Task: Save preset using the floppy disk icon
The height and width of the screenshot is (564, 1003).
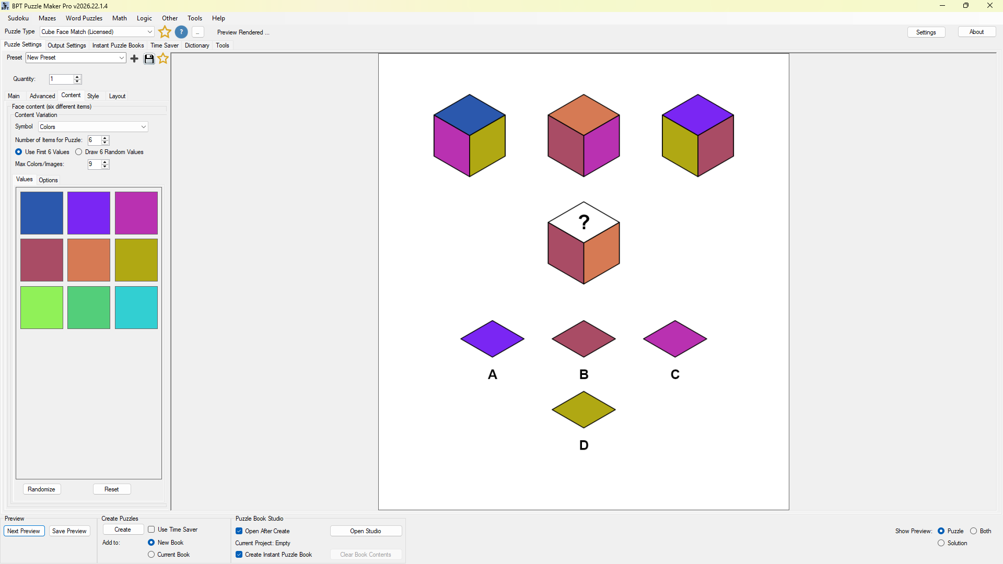Action: [x=149, y=58]
